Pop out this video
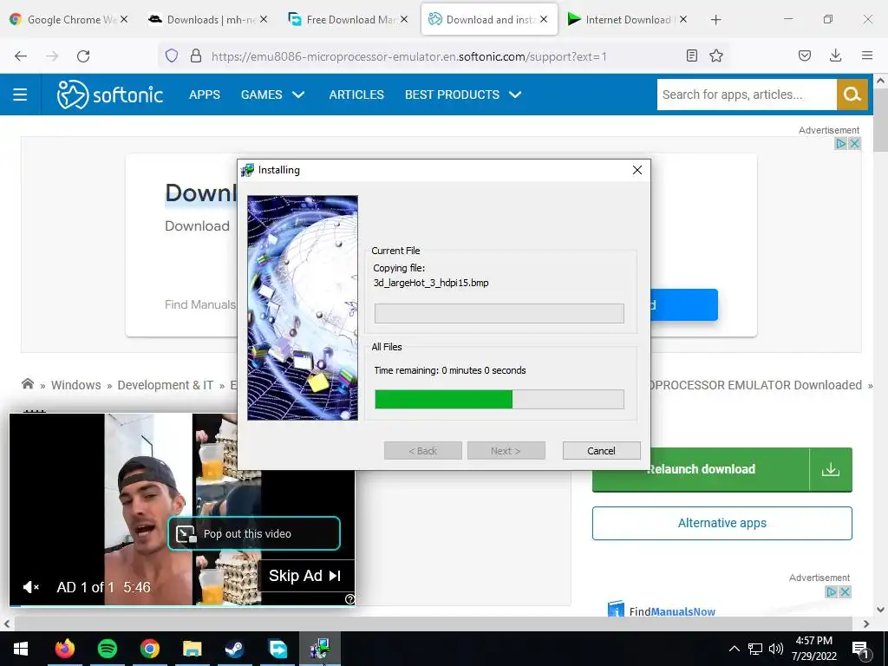This screenshot has width=888, height=666. 254,533
